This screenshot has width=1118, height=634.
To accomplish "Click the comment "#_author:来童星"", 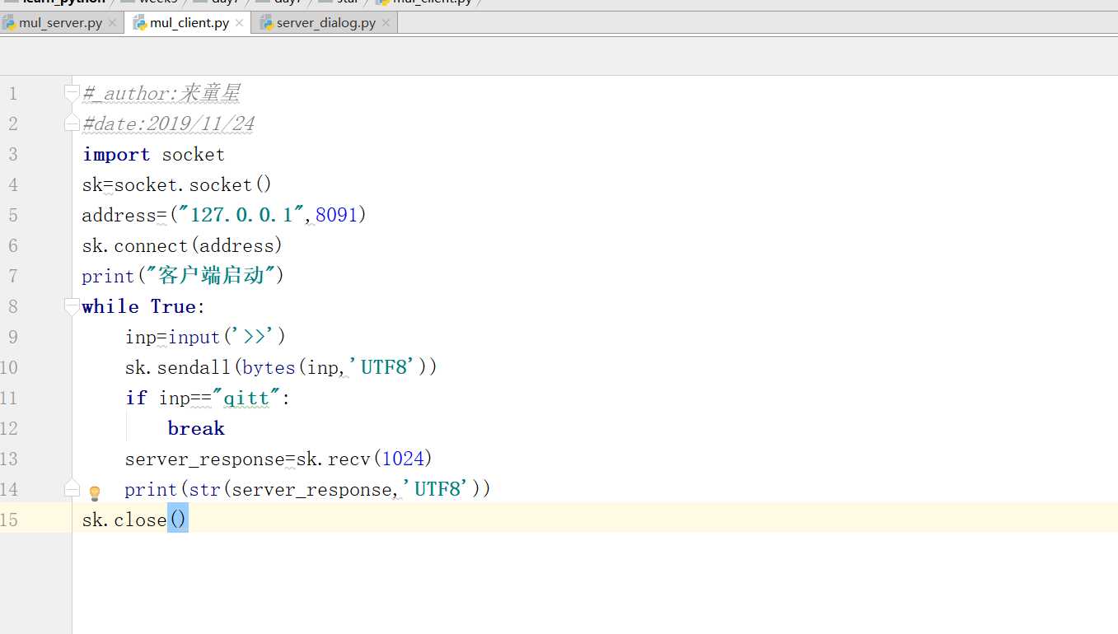I will (161, 93).
